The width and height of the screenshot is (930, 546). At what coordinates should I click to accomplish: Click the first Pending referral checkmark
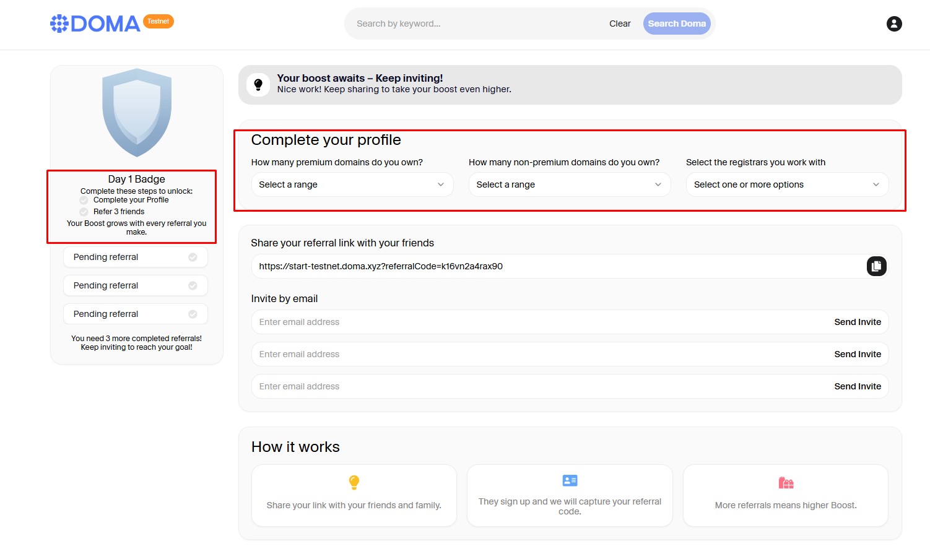click(193, 257)
